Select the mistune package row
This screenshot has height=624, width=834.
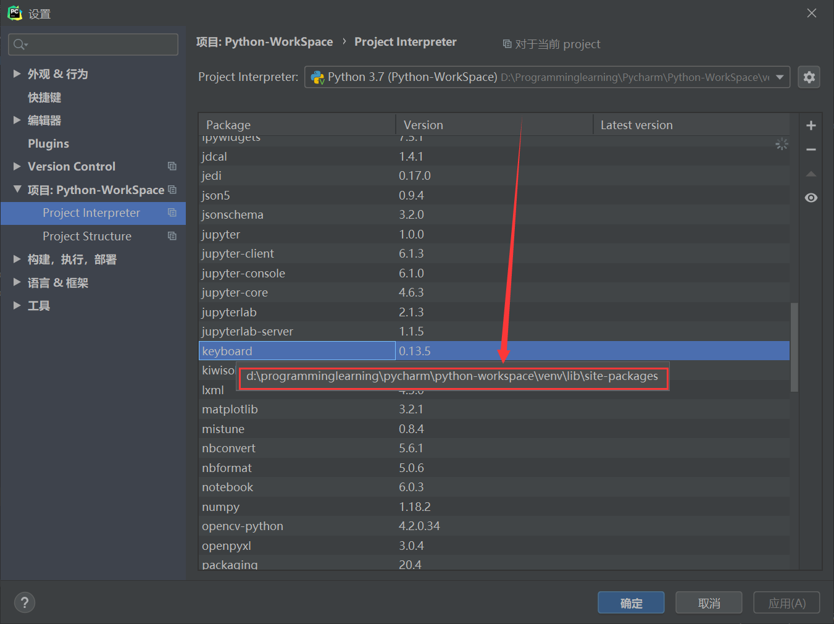pos(494,429)
